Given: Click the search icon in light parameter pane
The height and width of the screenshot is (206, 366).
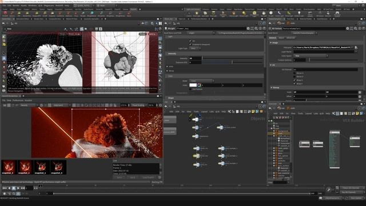Looking at the screenshot, I should click(x=256, y=29).
